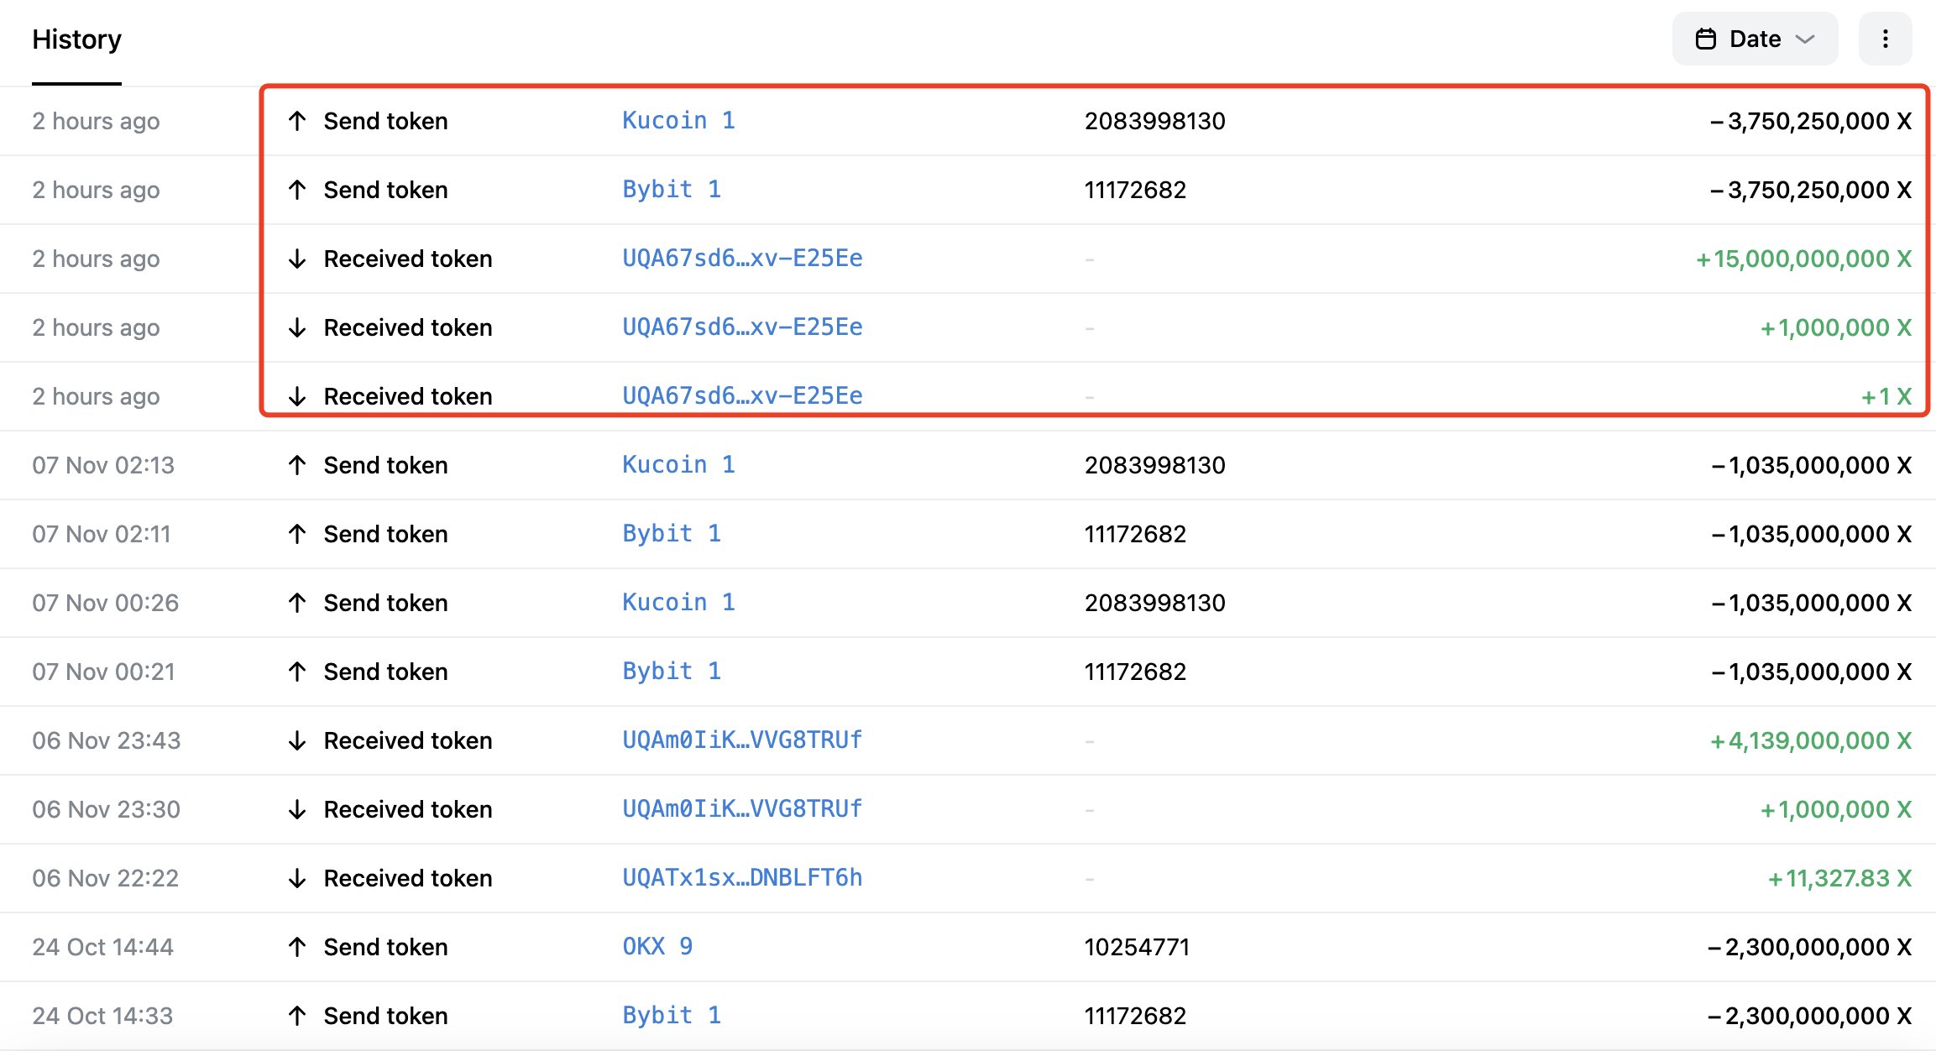
Task: Open Kucoin 1 address link at top row
Action: click(678, 121)
